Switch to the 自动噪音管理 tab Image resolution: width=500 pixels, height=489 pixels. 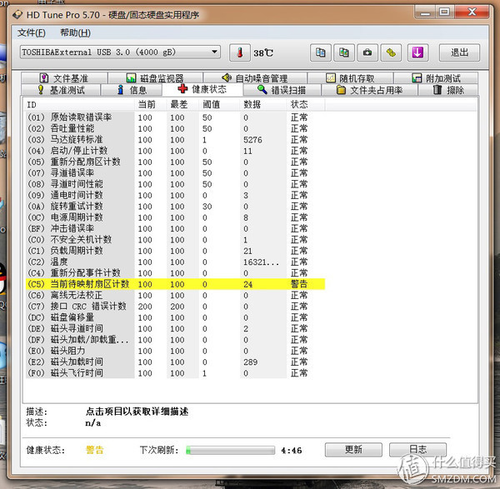[x=255, y=78]
